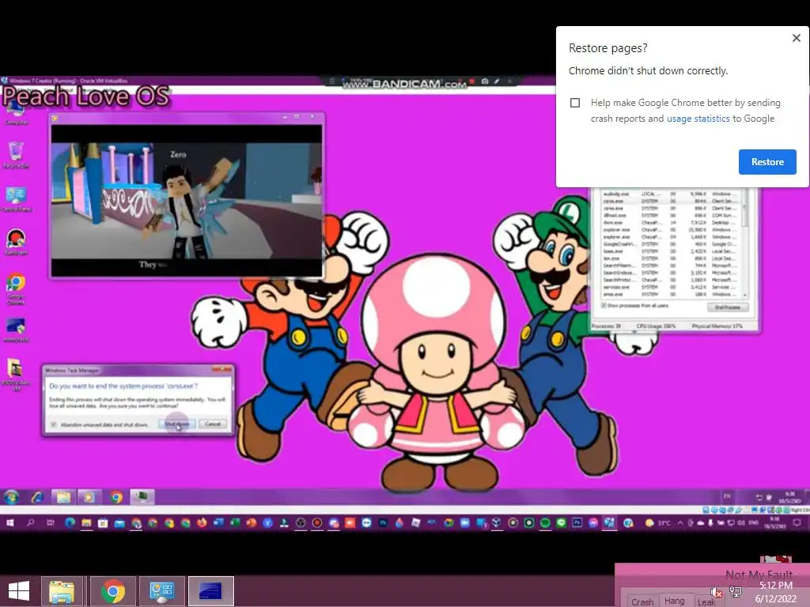Select the GoogleCrashHandler process row
810x607 pixels.
tap(671, 244)
